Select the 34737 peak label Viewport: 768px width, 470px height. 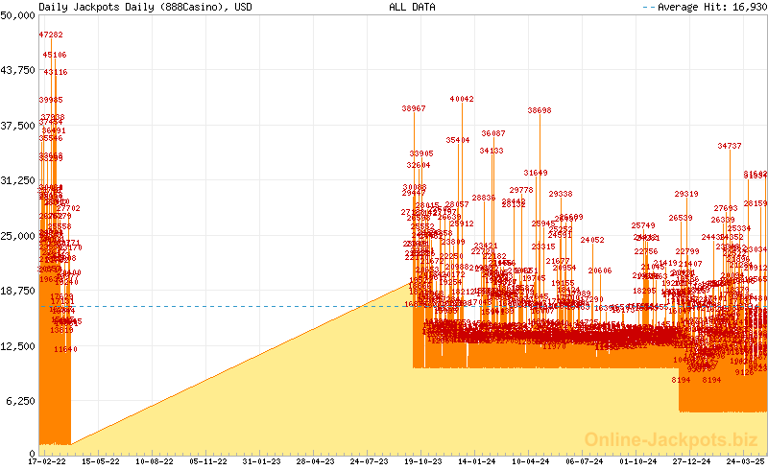(x=730, y=146)
